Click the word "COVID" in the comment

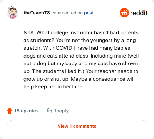coord(64,48)
